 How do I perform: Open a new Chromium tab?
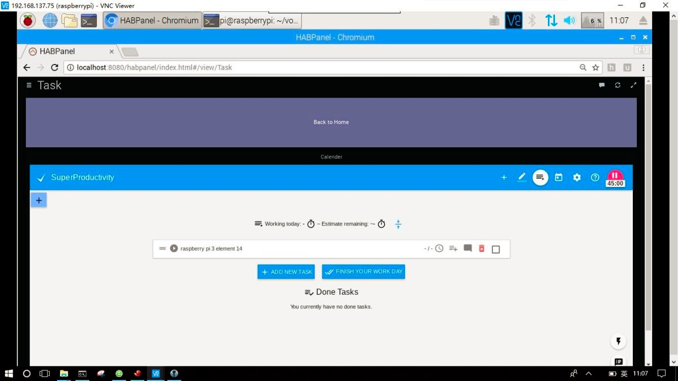tap(130, 52)
